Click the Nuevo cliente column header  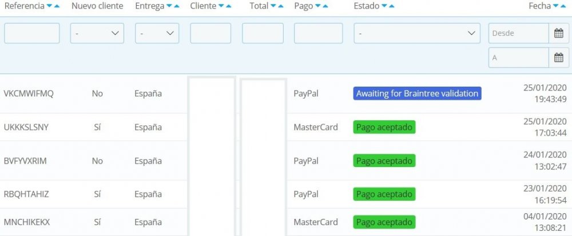pyautogui.click(x=97, y=6)
